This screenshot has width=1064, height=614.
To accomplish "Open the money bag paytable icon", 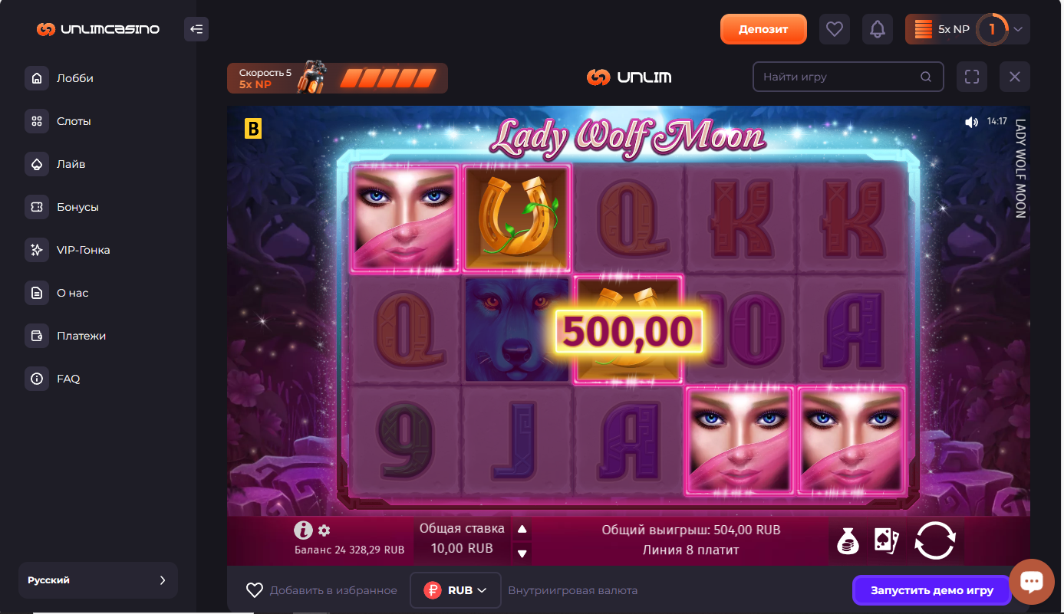I will [x=848, y=541].
